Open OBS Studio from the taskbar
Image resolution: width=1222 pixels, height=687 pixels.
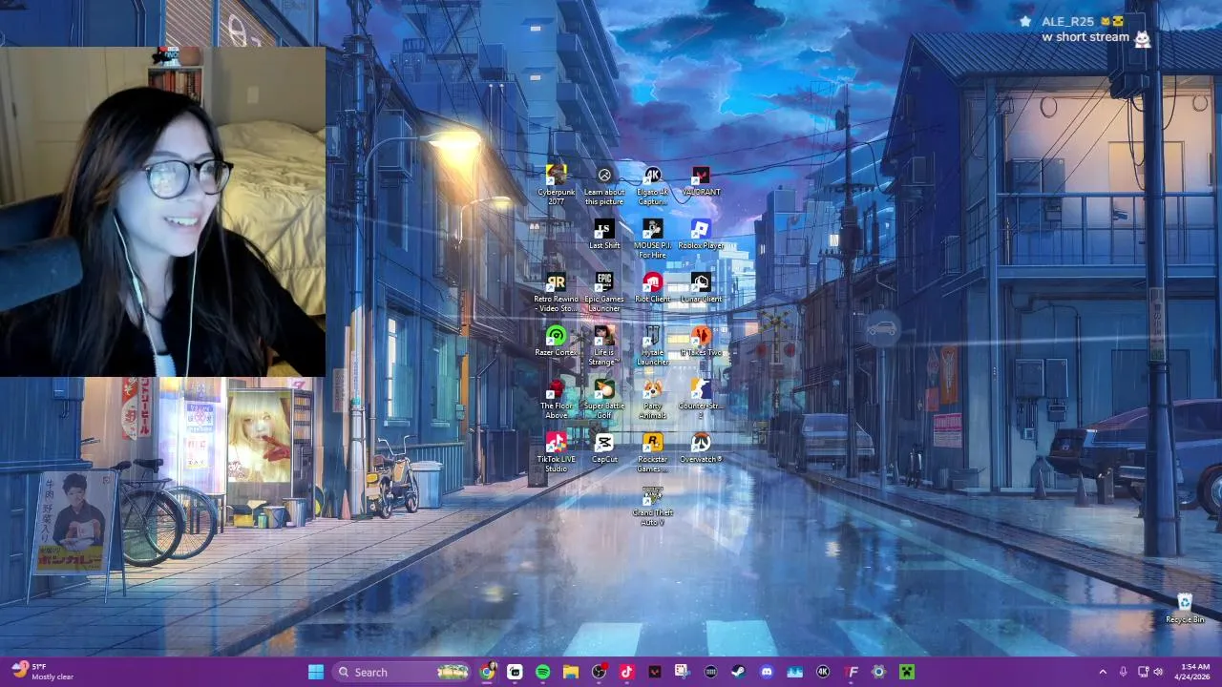(x=599, y=672)
